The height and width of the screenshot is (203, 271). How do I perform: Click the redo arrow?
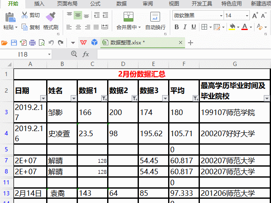pyautogui.click(x=61, y=43)
